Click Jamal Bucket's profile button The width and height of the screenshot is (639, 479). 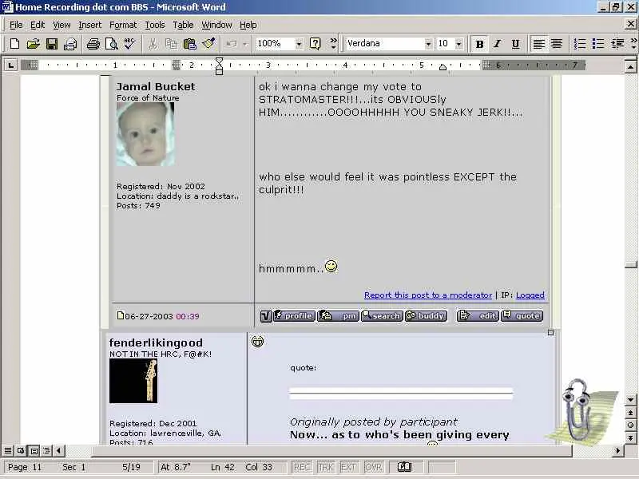[294, 315]
